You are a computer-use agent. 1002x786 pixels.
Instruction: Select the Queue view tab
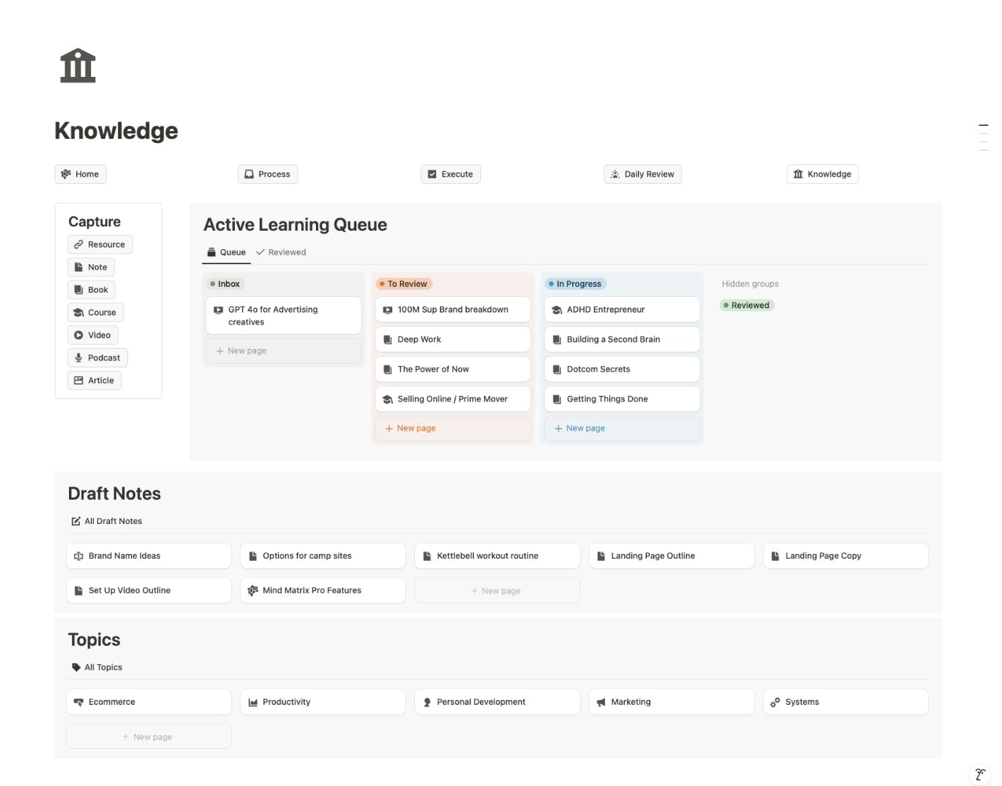[226, 252]
